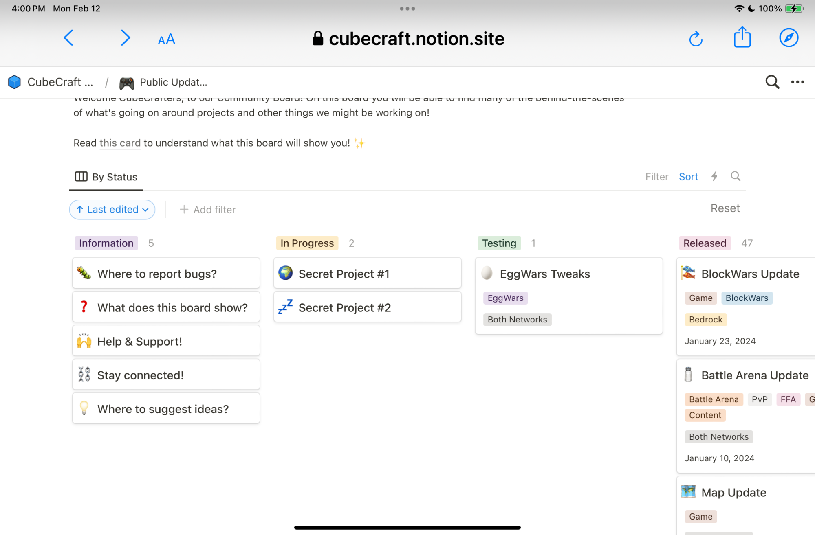The height and width of the screenshot is (535, 815).
Task: Open the AA reader/text size menu
Action: click(166, 39)
